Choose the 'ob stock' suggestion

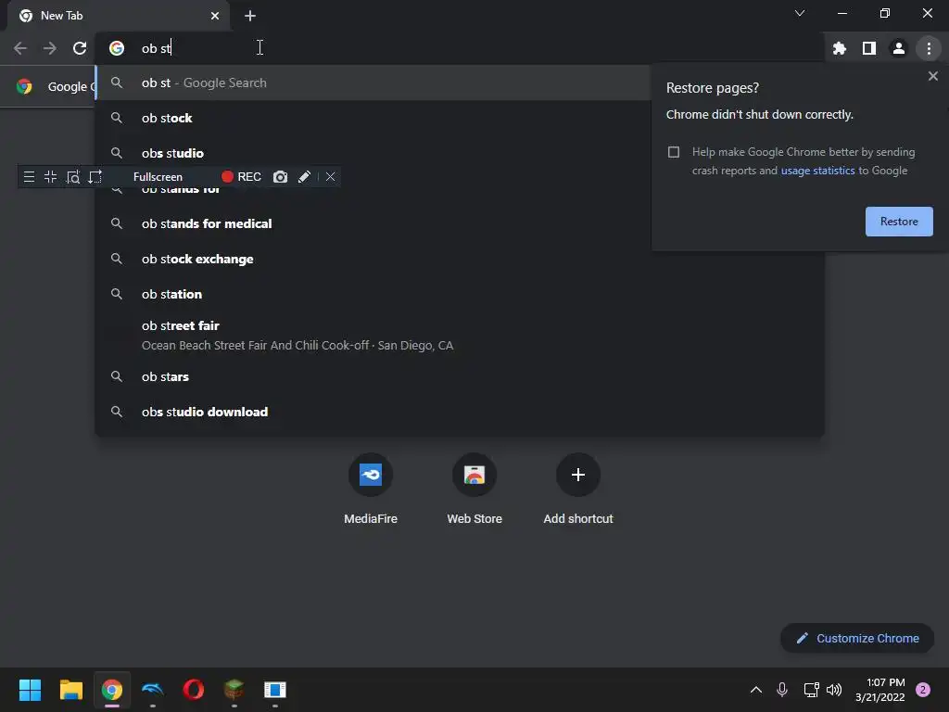[x=373, y=118]
